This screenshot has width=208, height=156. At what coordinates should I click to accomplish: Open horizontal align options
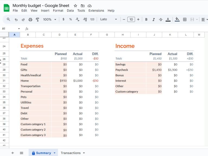coord(203,19)
